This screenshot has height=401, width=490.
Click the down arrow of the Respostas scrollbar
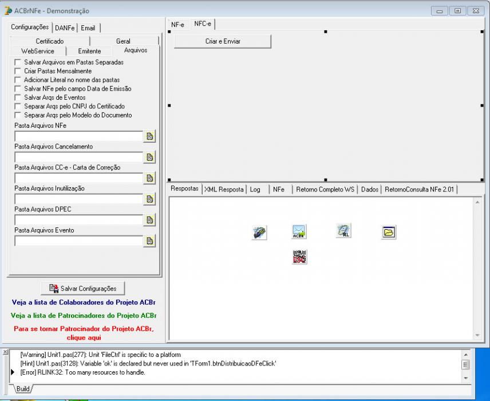477,335
